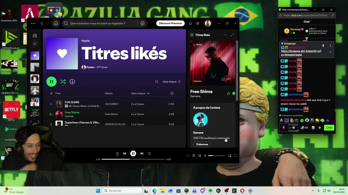The width and height of the screenshot is (348, 195).
Task: Toggle Spotify fullscreen mode icon
Action: (235, 156)
